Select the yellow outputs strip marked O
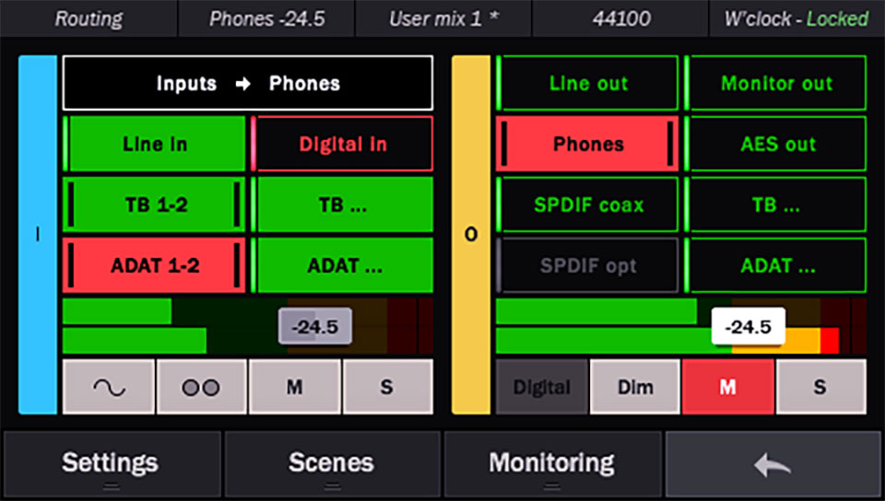The height and width of the screenshot is (501, 885). (471, 235)
